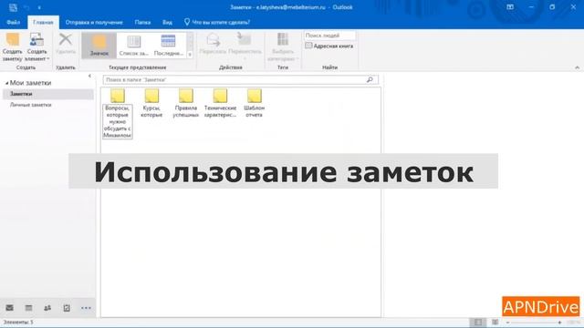Viewport: 584px width, 328px height.
Task: Click the Поиск людей input field
Action: [x=329, y=36]
